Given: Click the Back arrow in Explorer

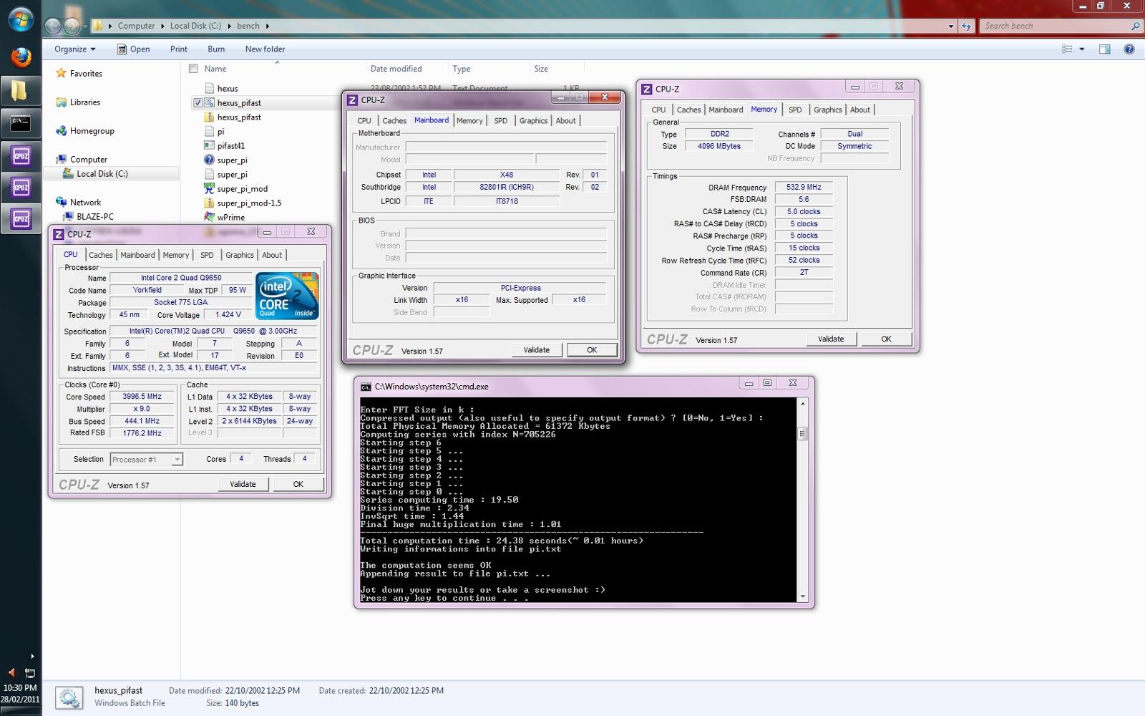Looking at the screenshot, I should (52, 26).
